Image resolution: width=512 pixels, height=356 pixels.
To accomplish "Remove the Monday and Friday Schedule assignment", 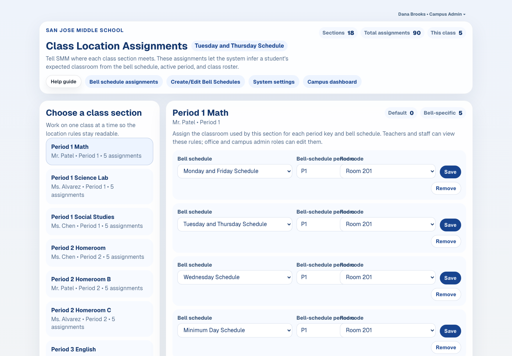I will point(446,188).
